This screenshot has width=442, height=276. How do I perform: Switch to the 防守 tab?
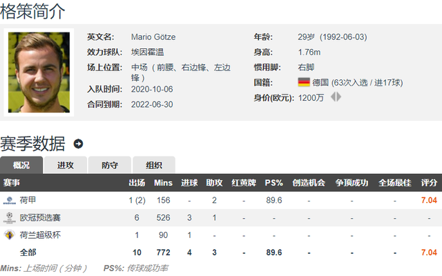tap(110, 165)
